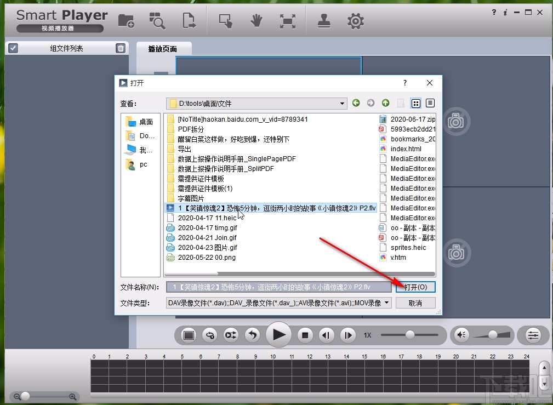Click the large Play button
This screenshot has width=553, height=405.
coord(278,335)
